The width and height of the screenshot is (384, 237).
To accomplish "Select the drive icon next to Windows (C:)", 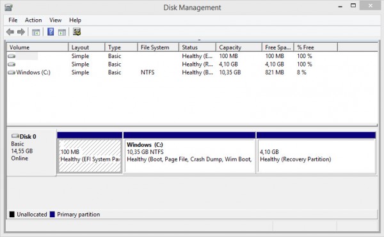I will pos(12,73).
